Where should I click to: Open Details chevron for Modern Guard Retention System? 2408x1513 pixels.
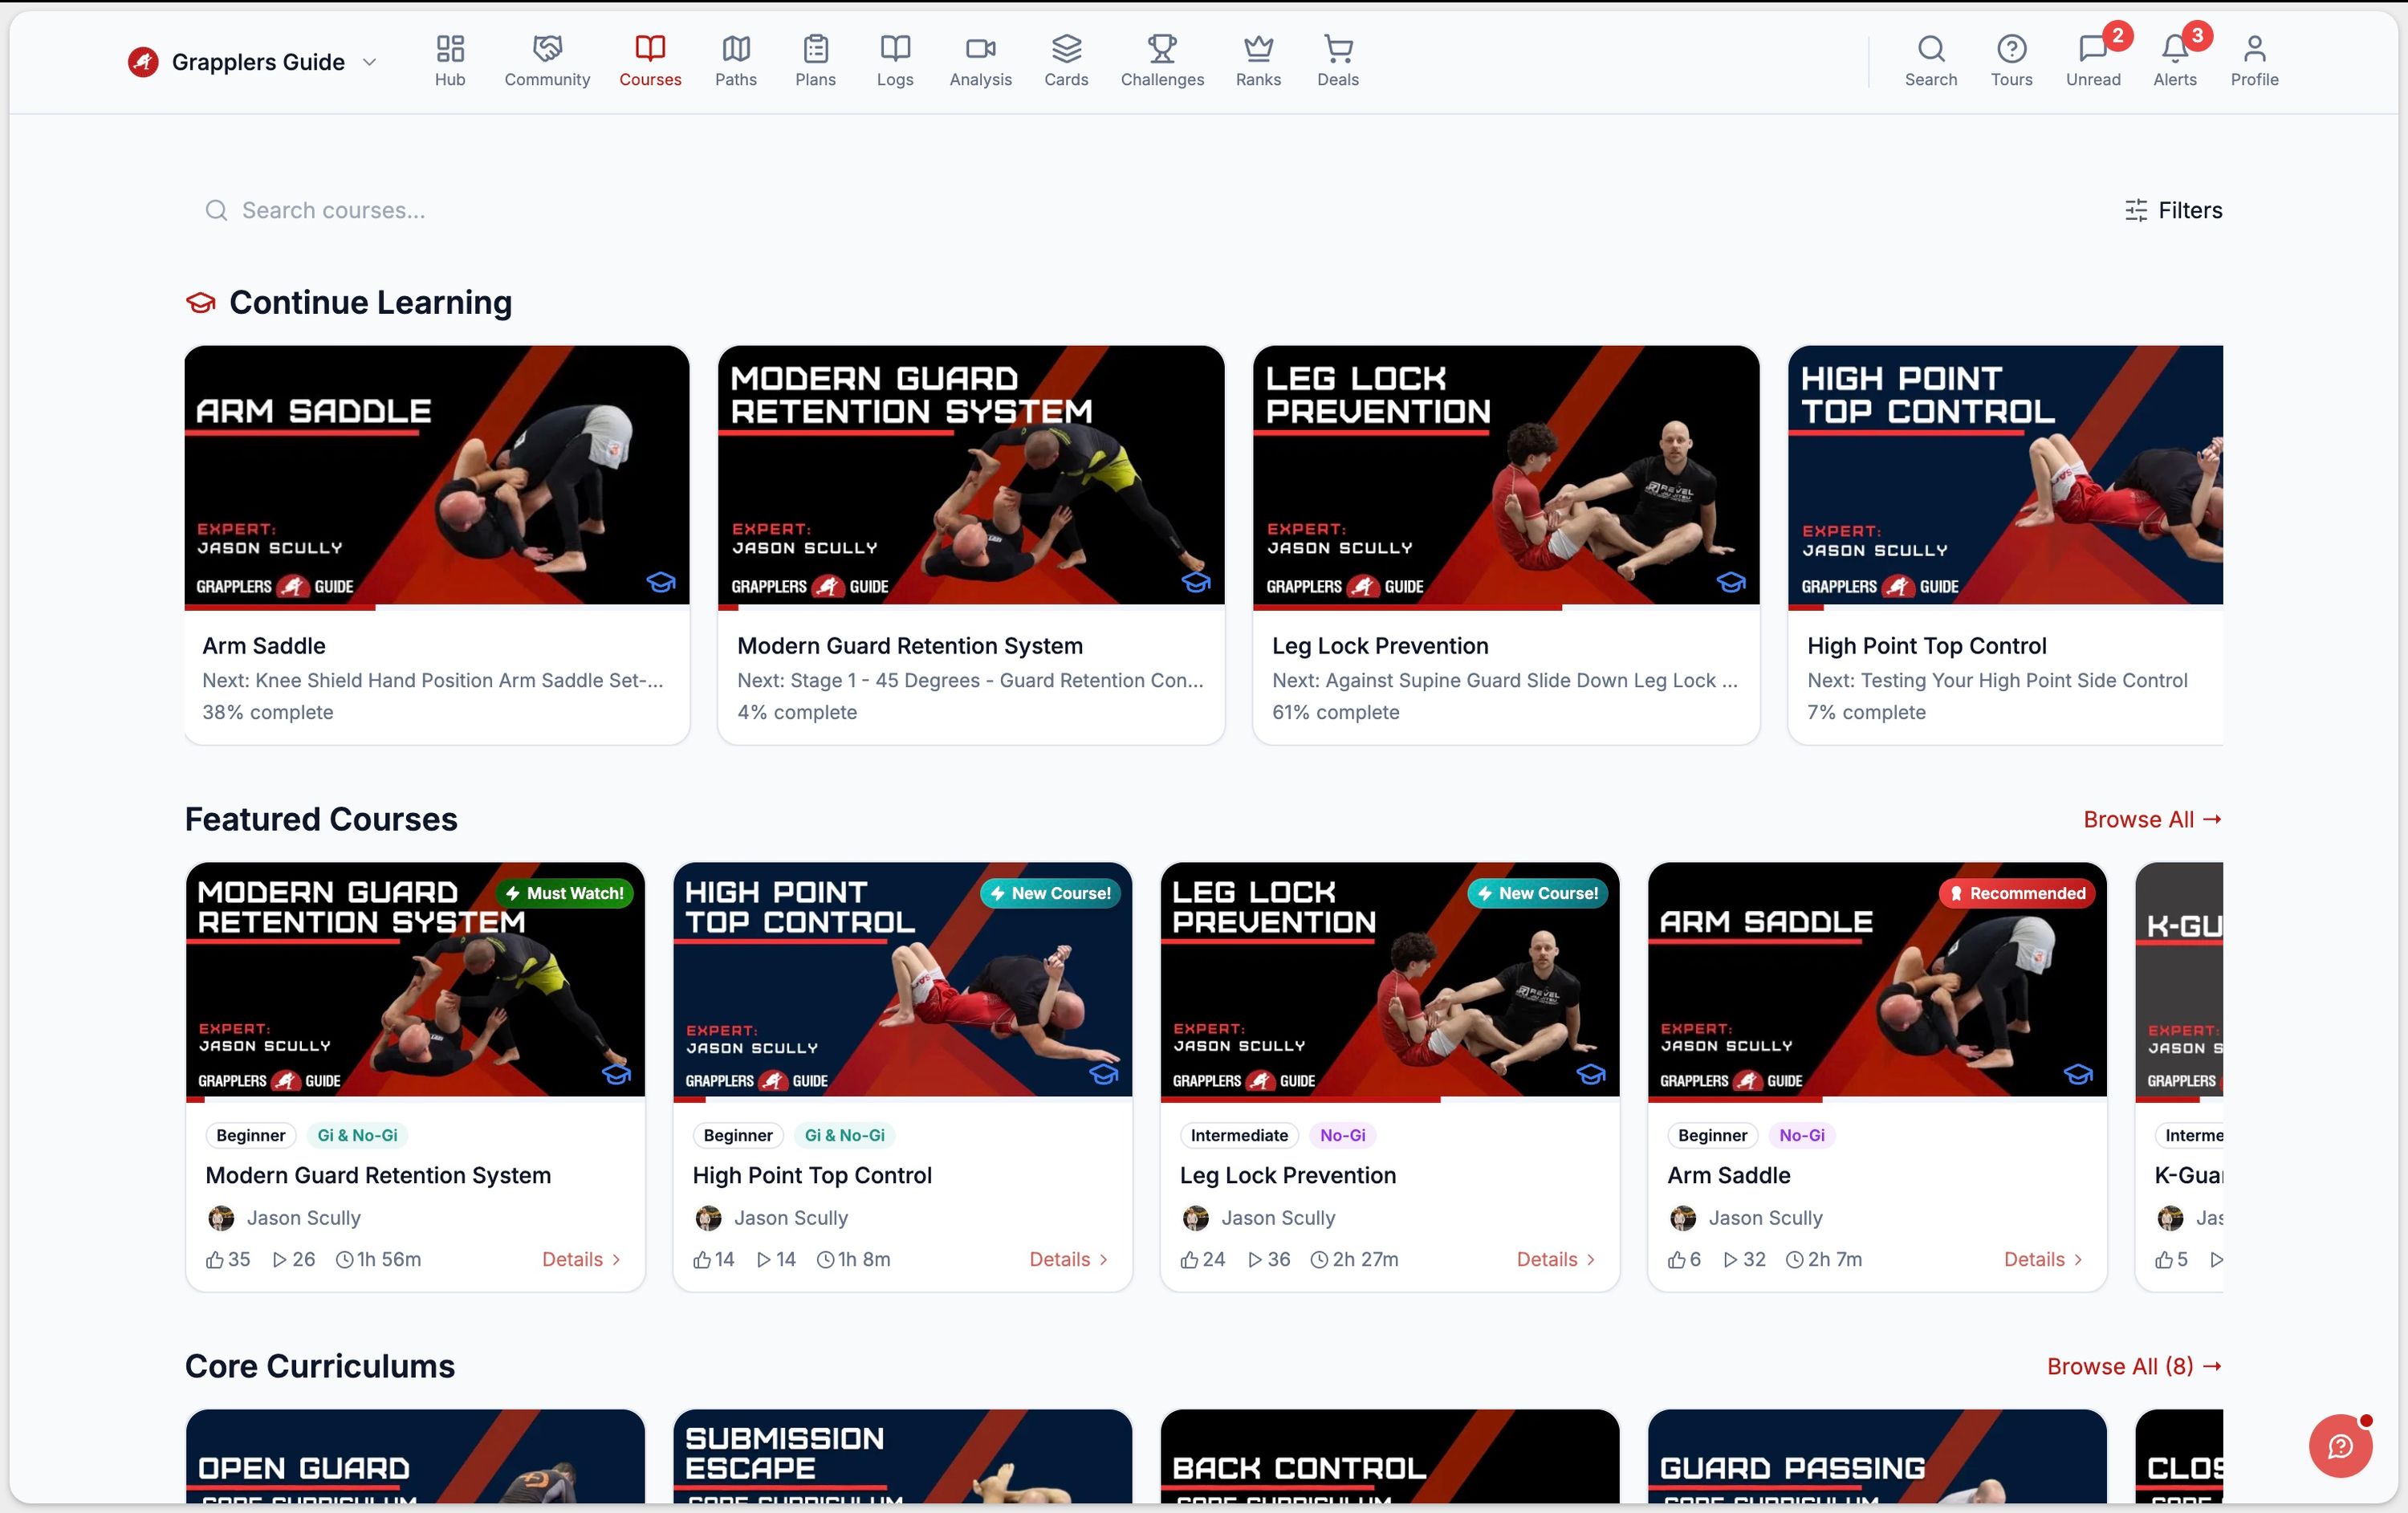point(616,1259)
